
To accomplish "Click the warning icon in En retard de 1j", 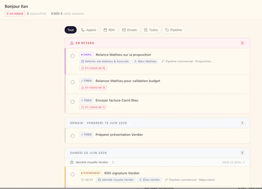I will 83,107.
